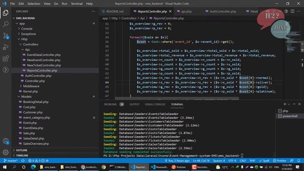The height and width of the screenshot is (171, 304).
Task: Open the Terminal menu
Action: click(76, 3)
